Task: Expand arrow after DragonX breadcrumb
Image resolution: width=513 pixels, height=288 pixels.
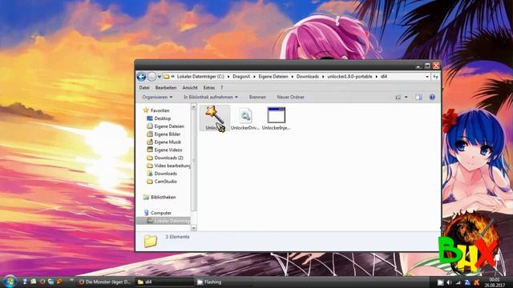Action: 254,77
